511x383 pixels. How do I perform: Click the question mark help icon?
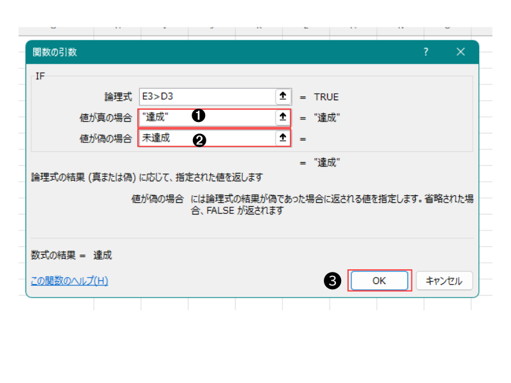(426, 52)
